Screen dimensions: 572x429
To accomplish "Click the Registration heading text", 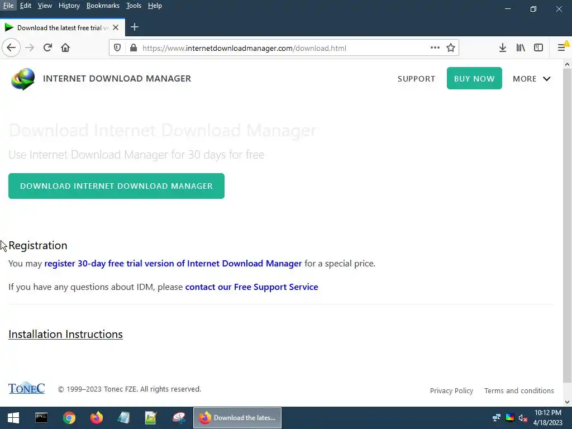I will tap(38, 246).
